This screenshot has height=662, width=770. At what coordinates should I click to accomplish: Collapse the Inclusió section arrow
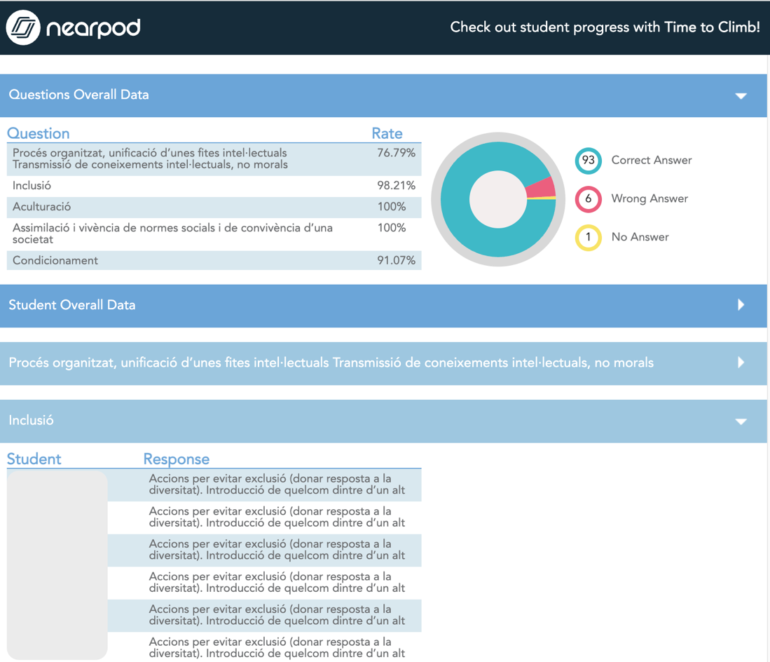(x=741, y=421)
